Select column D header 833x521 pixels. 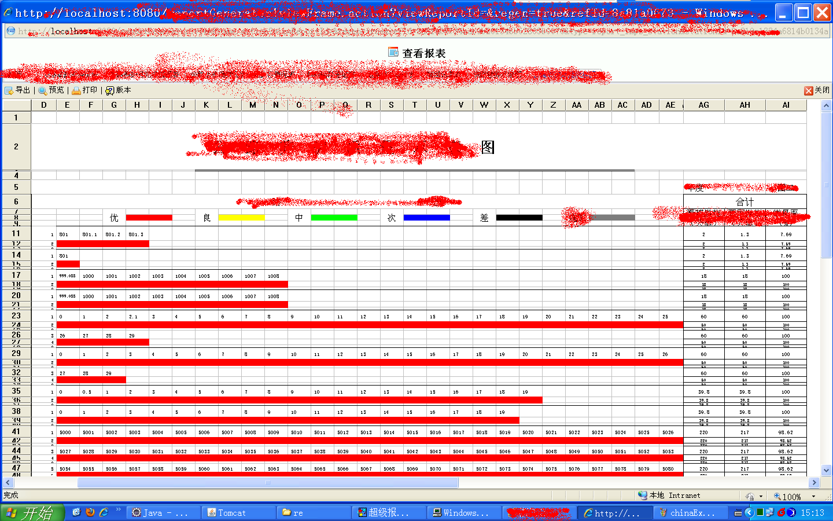tap(44, 105)
